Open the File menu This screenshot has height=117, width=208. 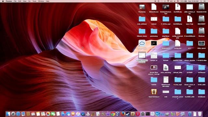pos(15,1)
